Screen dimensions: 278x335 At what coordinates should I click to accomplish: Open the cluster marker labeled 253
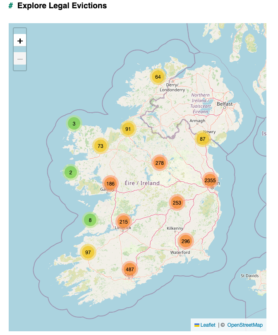coord(177,203)
